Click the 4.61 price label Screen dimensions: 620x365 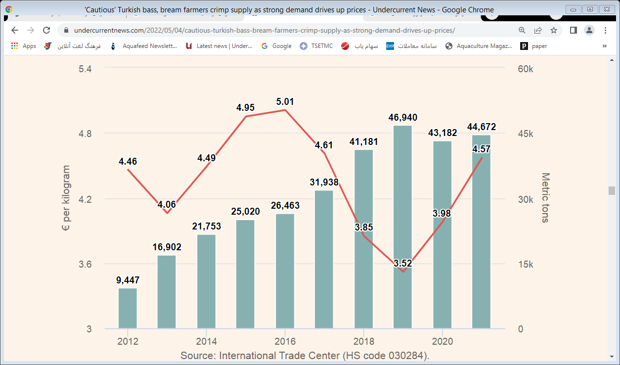[324, 145]
